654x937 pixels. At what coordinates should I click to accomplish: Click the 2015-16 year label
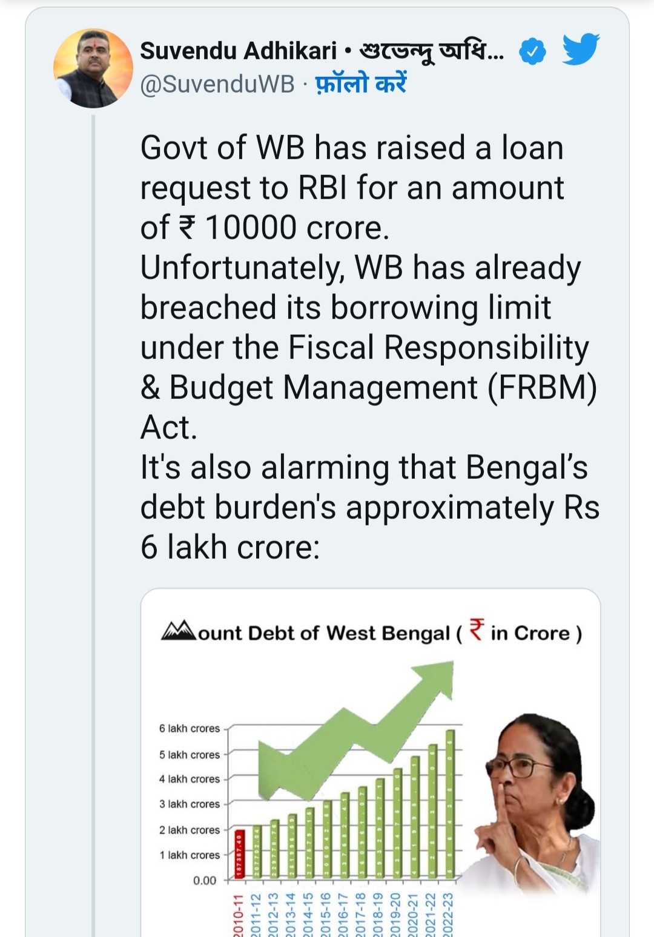pos(326,914)
